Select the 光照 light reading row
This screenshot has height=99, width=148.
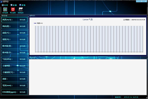[x=14, y=79]
